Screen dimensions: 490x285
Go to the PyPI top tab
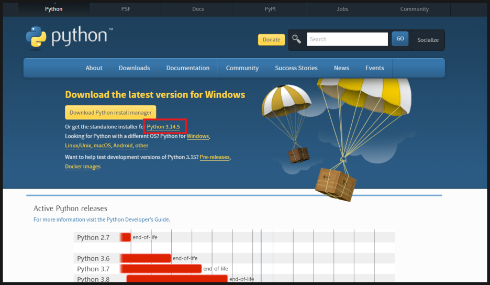270,9
